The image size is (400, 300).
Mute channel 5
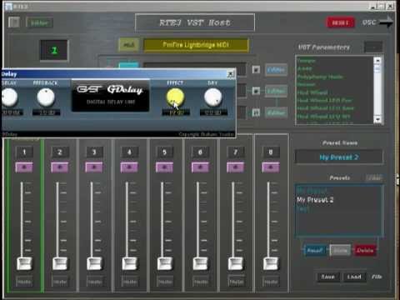tap(165, 282)
